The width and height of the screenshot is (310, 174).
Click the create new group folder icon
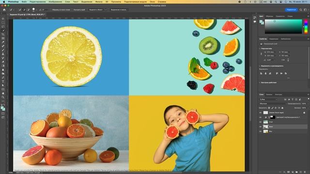point(296,172)
